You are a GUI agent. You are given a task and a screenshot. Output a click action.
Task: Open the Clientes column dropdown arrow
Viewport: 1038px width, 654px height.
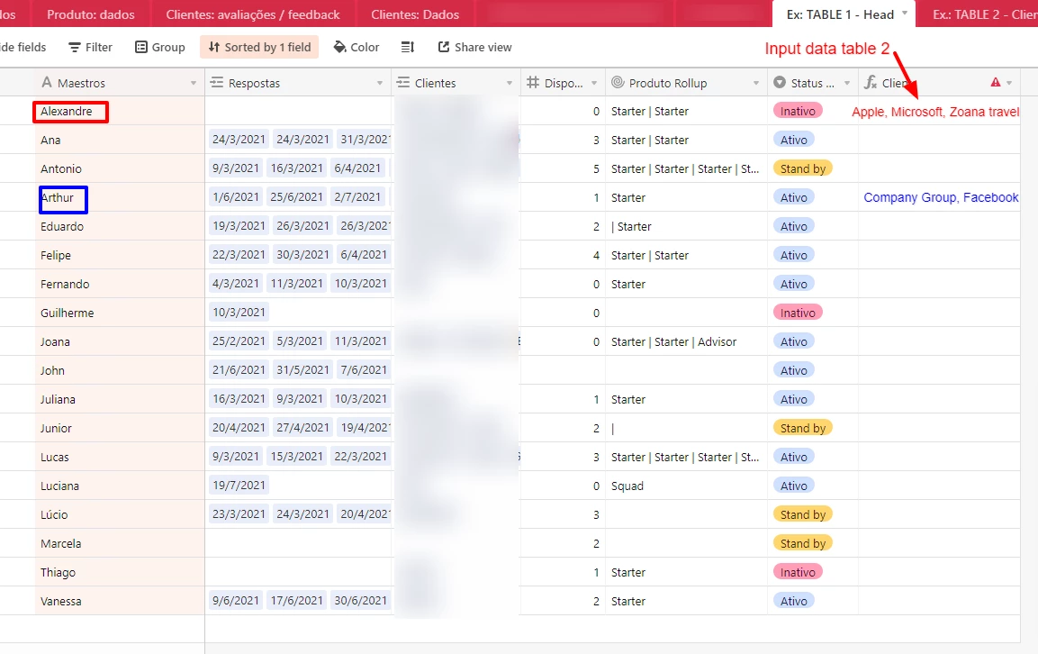(509, 83)
